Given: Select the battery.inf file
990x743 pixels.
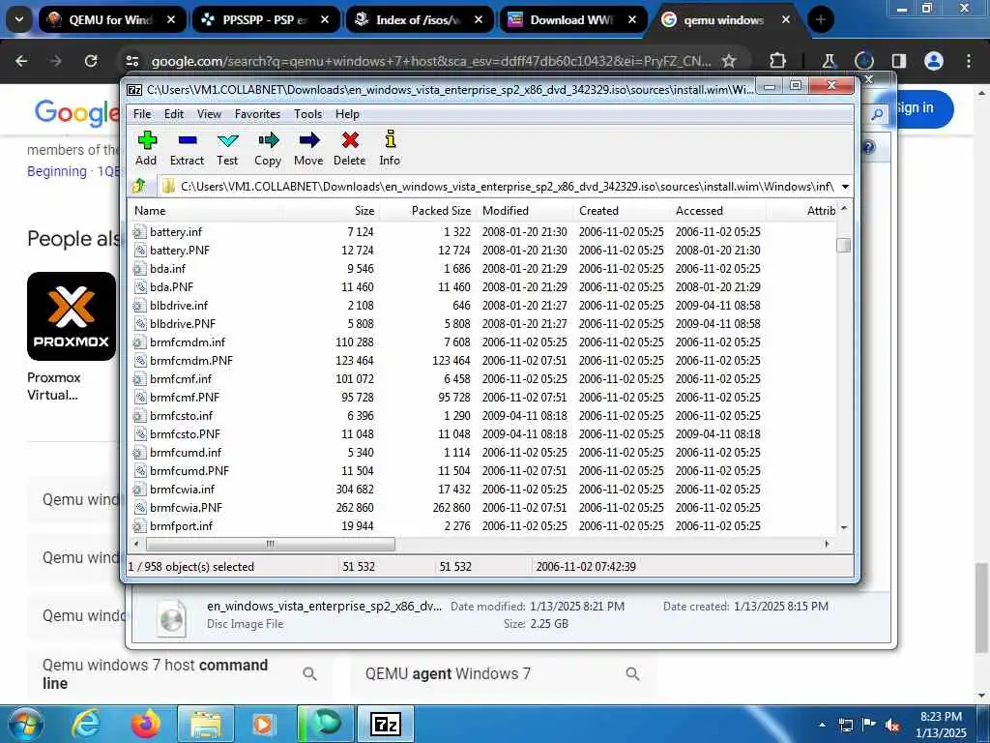Looking at the screenshot, I should point(176,232).
